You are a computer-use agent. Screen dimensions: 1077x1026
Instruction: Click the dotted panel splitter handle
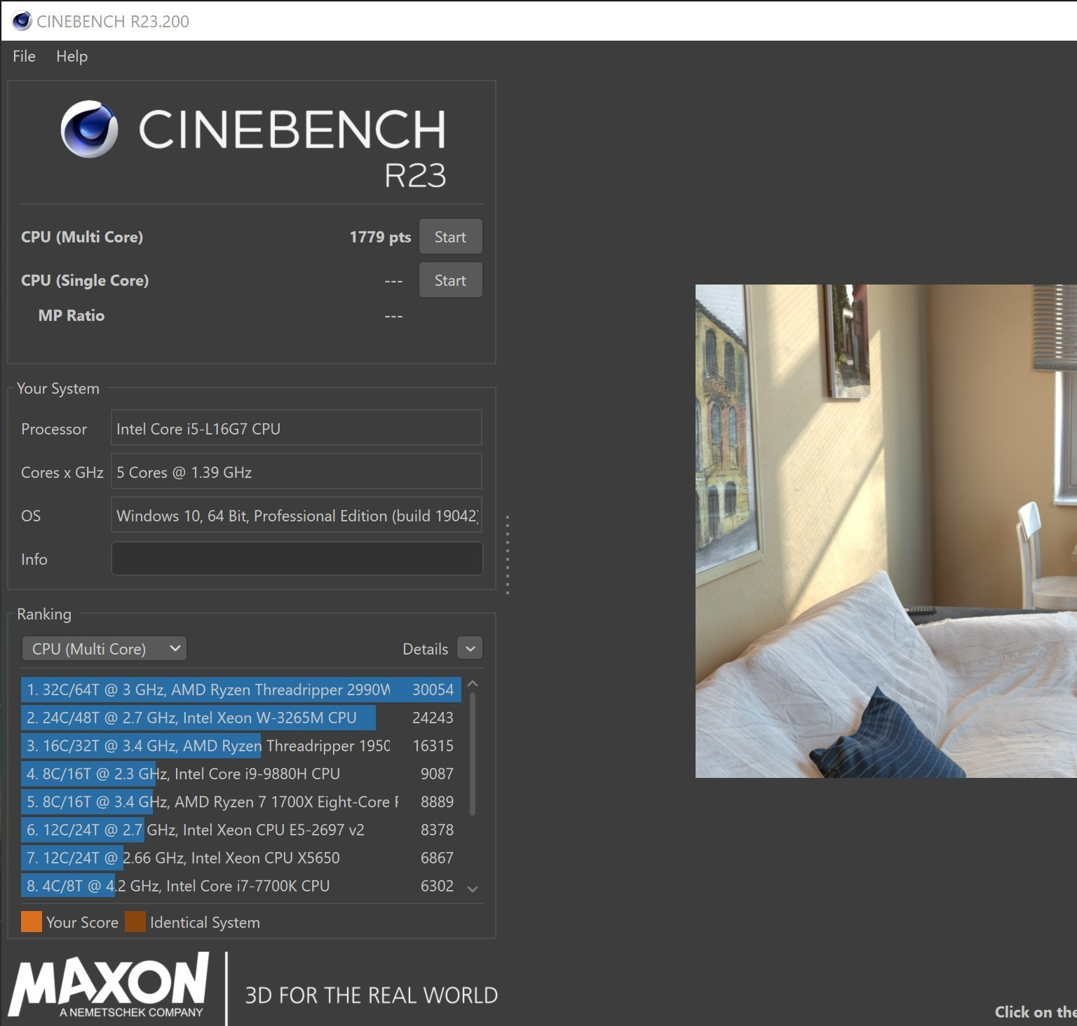click(x=507, y=555)
